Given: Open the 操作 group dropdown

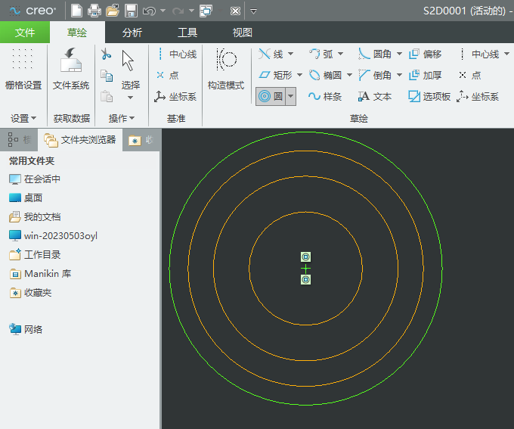Looking at the screenshot, I should pyautogui.click(x=121, y=119).
